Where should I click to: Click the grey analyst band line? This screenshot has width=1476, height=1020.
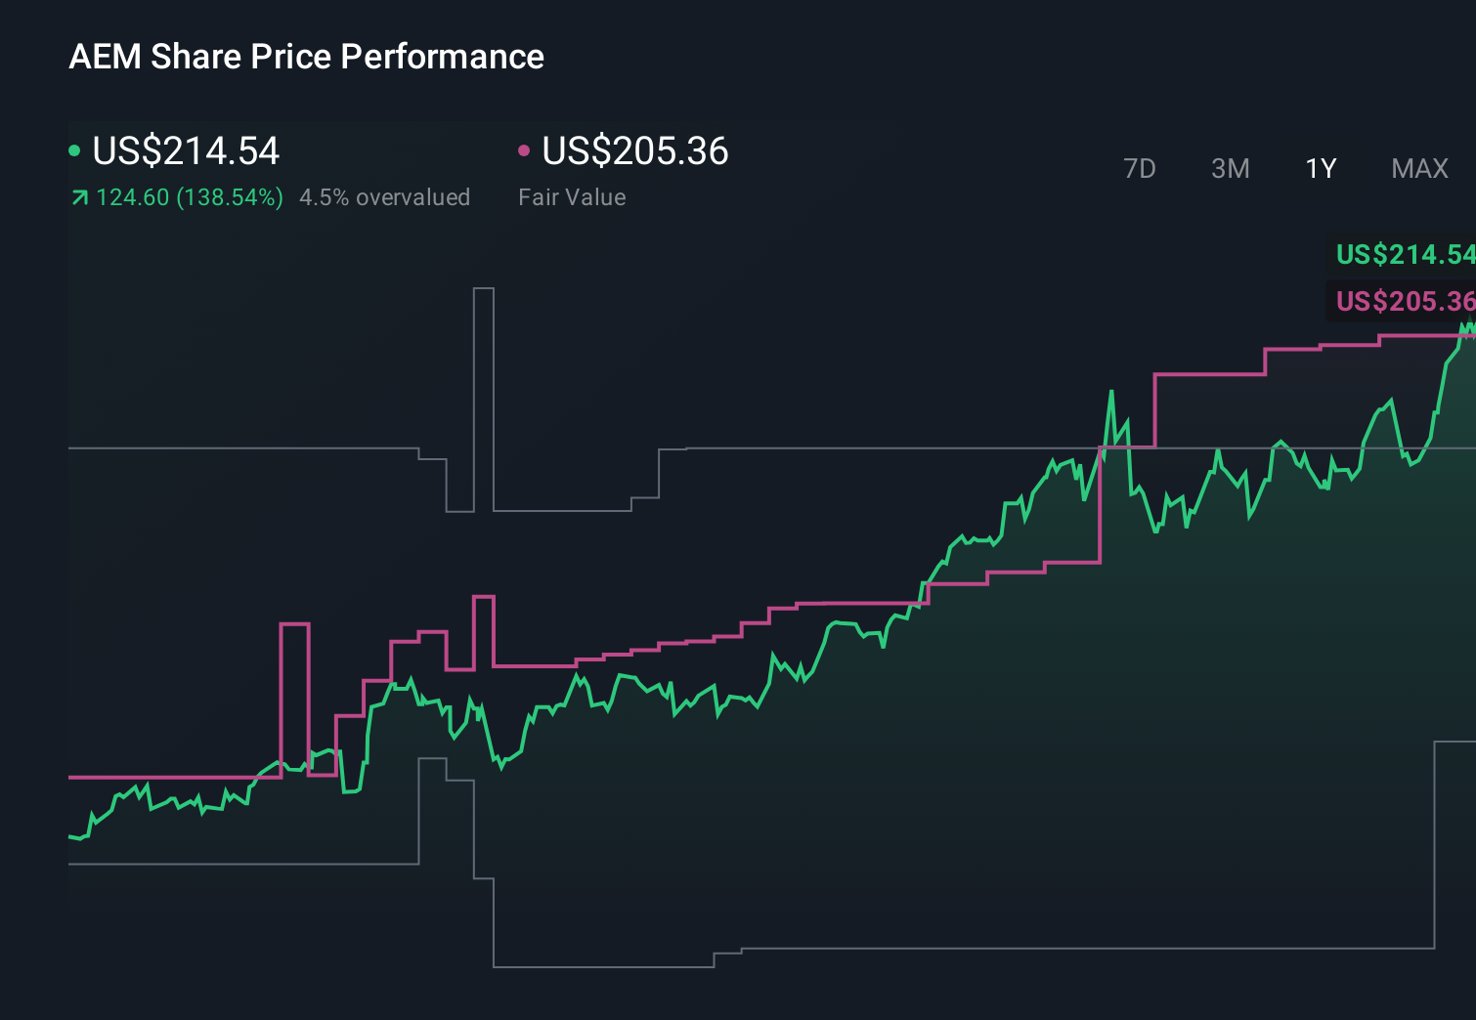click(x=244, y=447)
